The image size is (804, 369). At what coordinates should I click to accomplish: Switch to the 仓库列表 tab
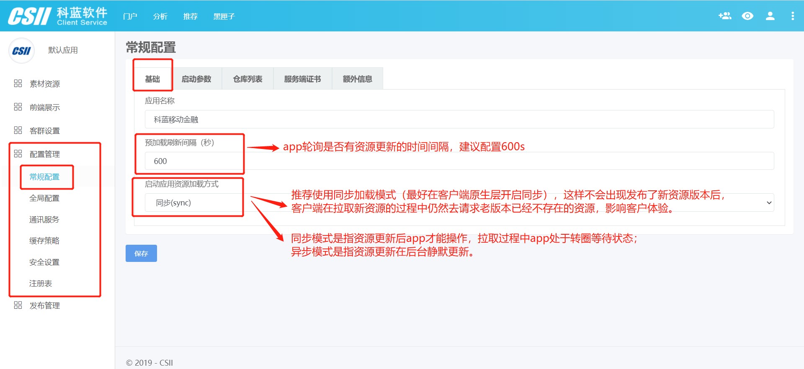[x=247, y=79]
